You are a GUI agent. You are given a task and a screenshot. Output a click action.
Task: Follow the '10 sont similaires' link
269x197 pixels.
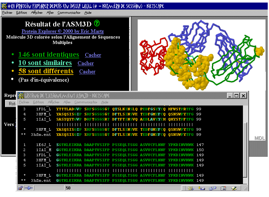(45, 63)
